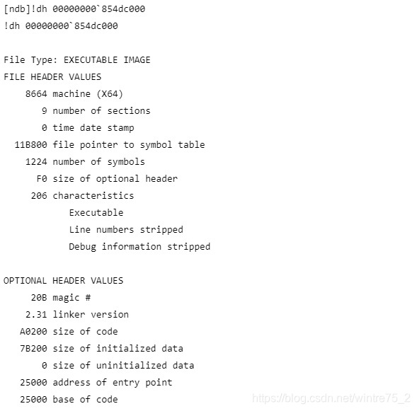Click the '20B magic #' line
Viewport: 417px width, 411px height.
point(61,298)
